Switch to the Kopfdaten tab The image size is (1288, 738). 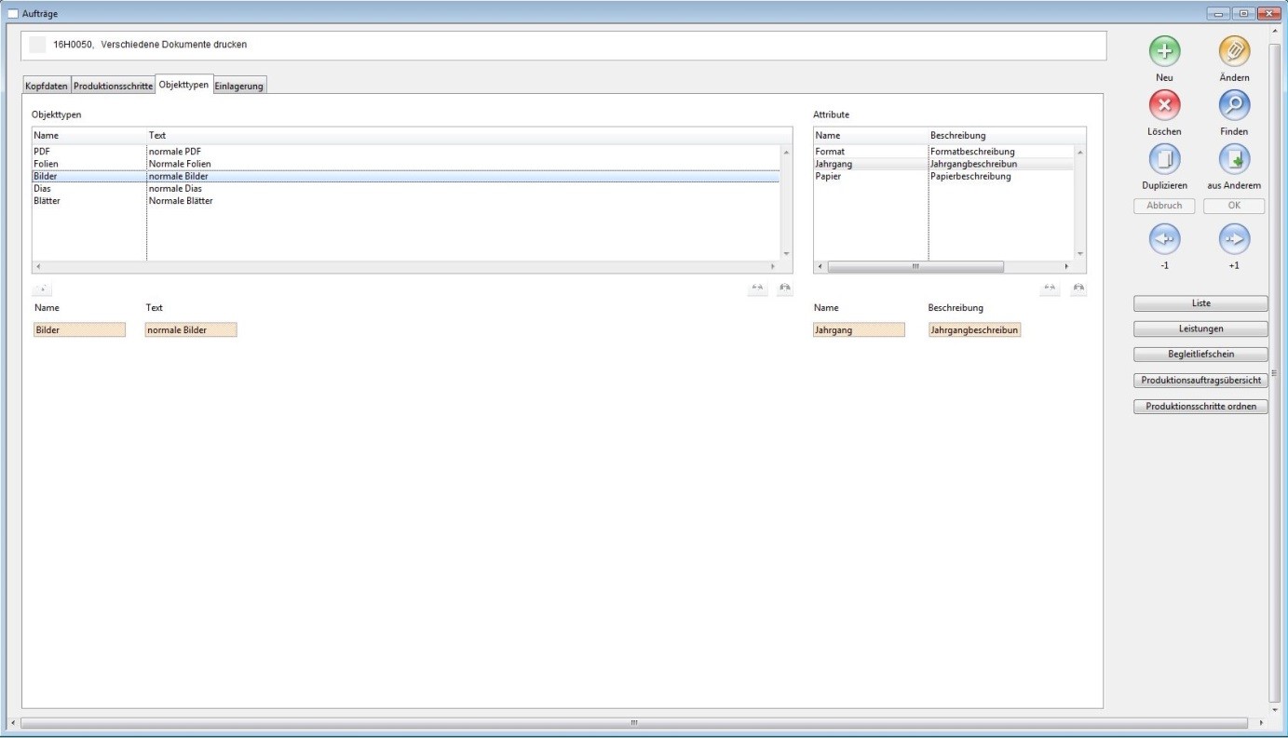pos(47,87)
